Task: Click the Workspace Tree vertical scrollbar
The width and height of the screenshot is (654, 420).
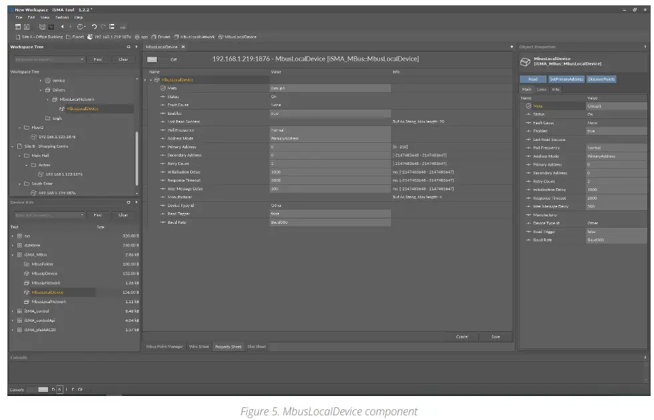Action: tap(137, 159)
